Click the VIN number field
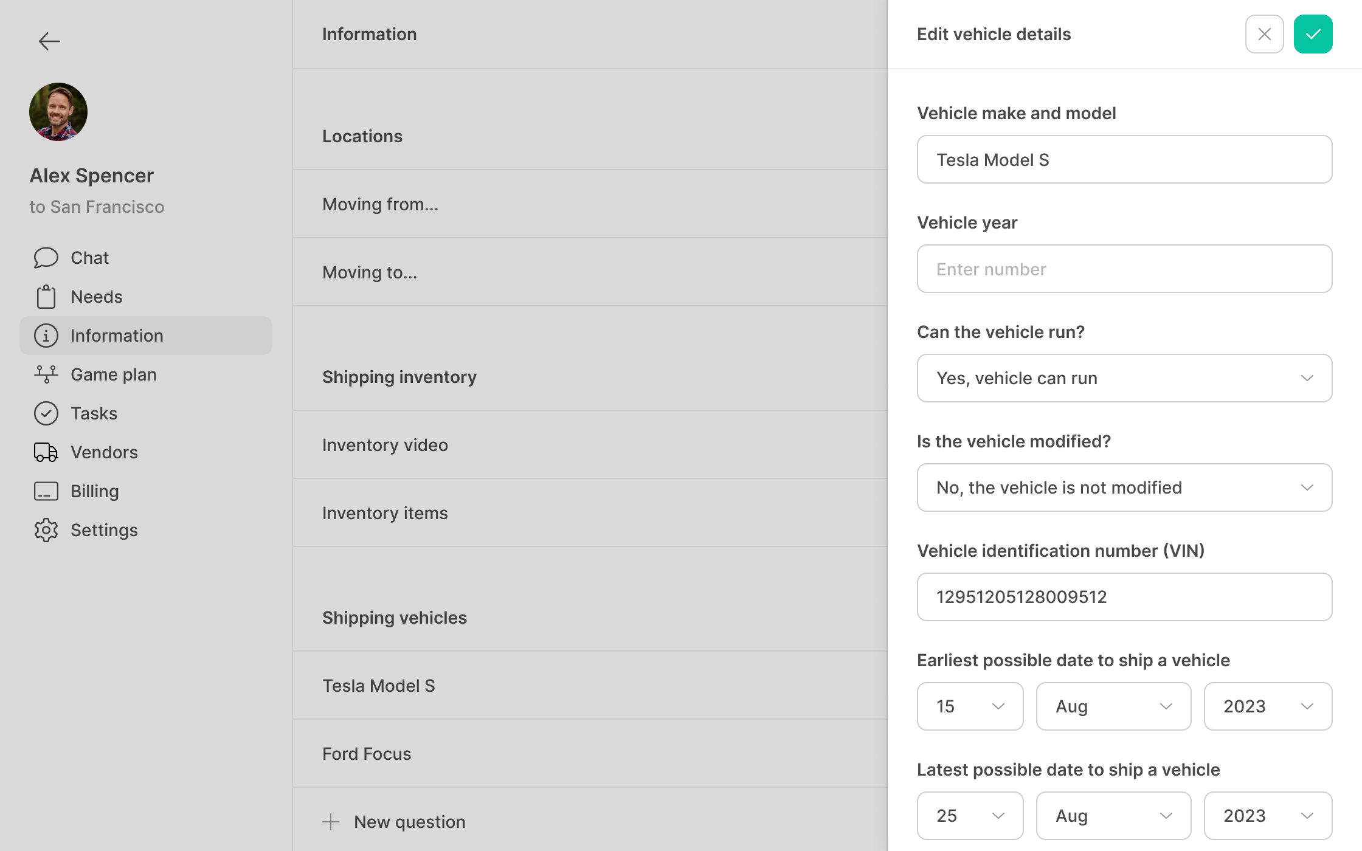This screenshot has height=851, width=1362. 1124,597
